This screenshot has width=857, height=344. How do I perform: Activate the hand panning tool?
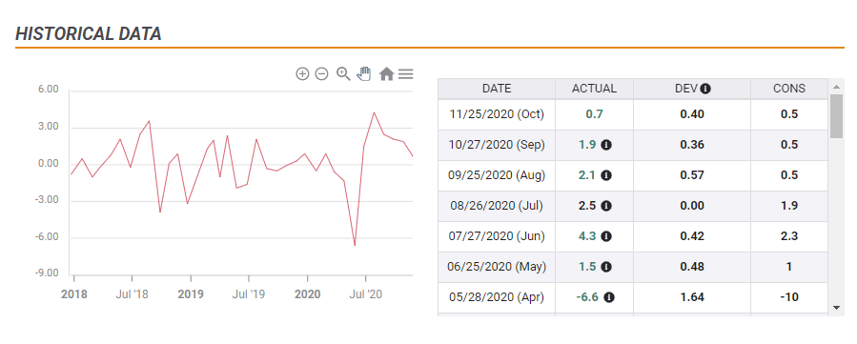tap(364, 73)
